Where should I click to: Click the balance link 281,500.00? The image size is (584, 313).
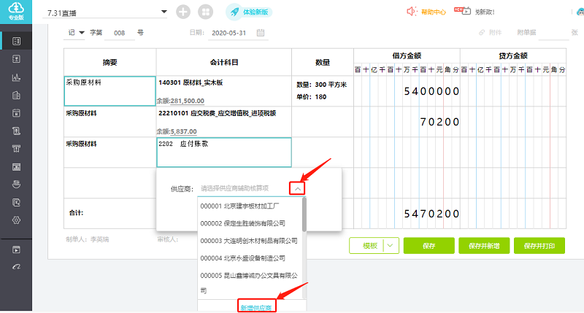click(188, 101)
